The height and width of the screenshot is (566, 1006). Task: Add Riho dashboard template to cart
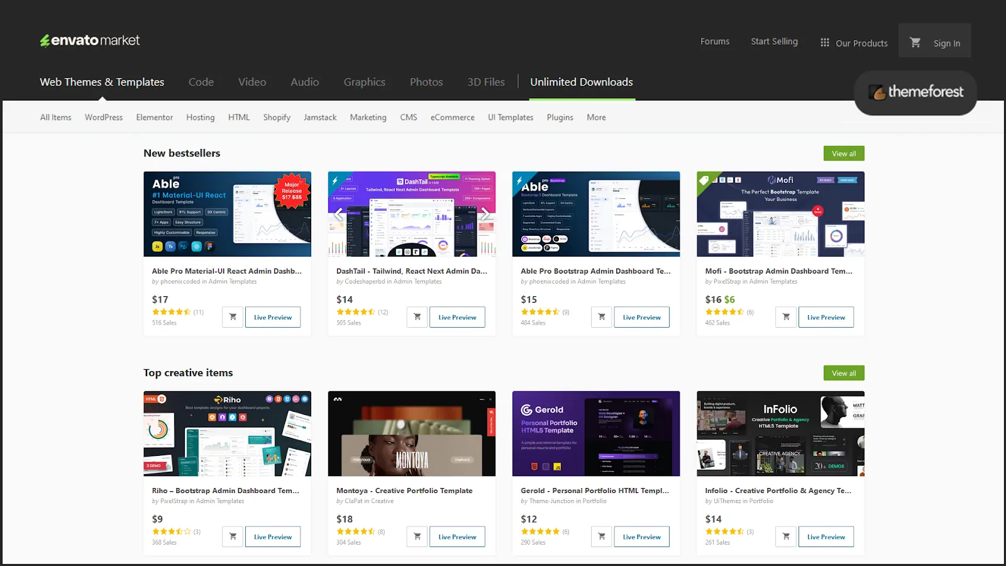(x=233, y=536)
